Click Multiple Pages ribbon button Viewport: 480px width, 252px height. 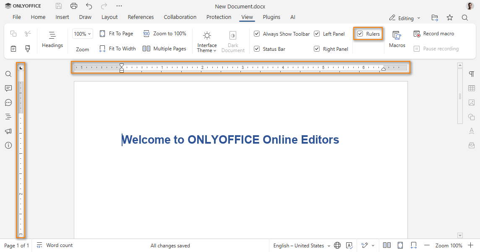pos(165,49)
